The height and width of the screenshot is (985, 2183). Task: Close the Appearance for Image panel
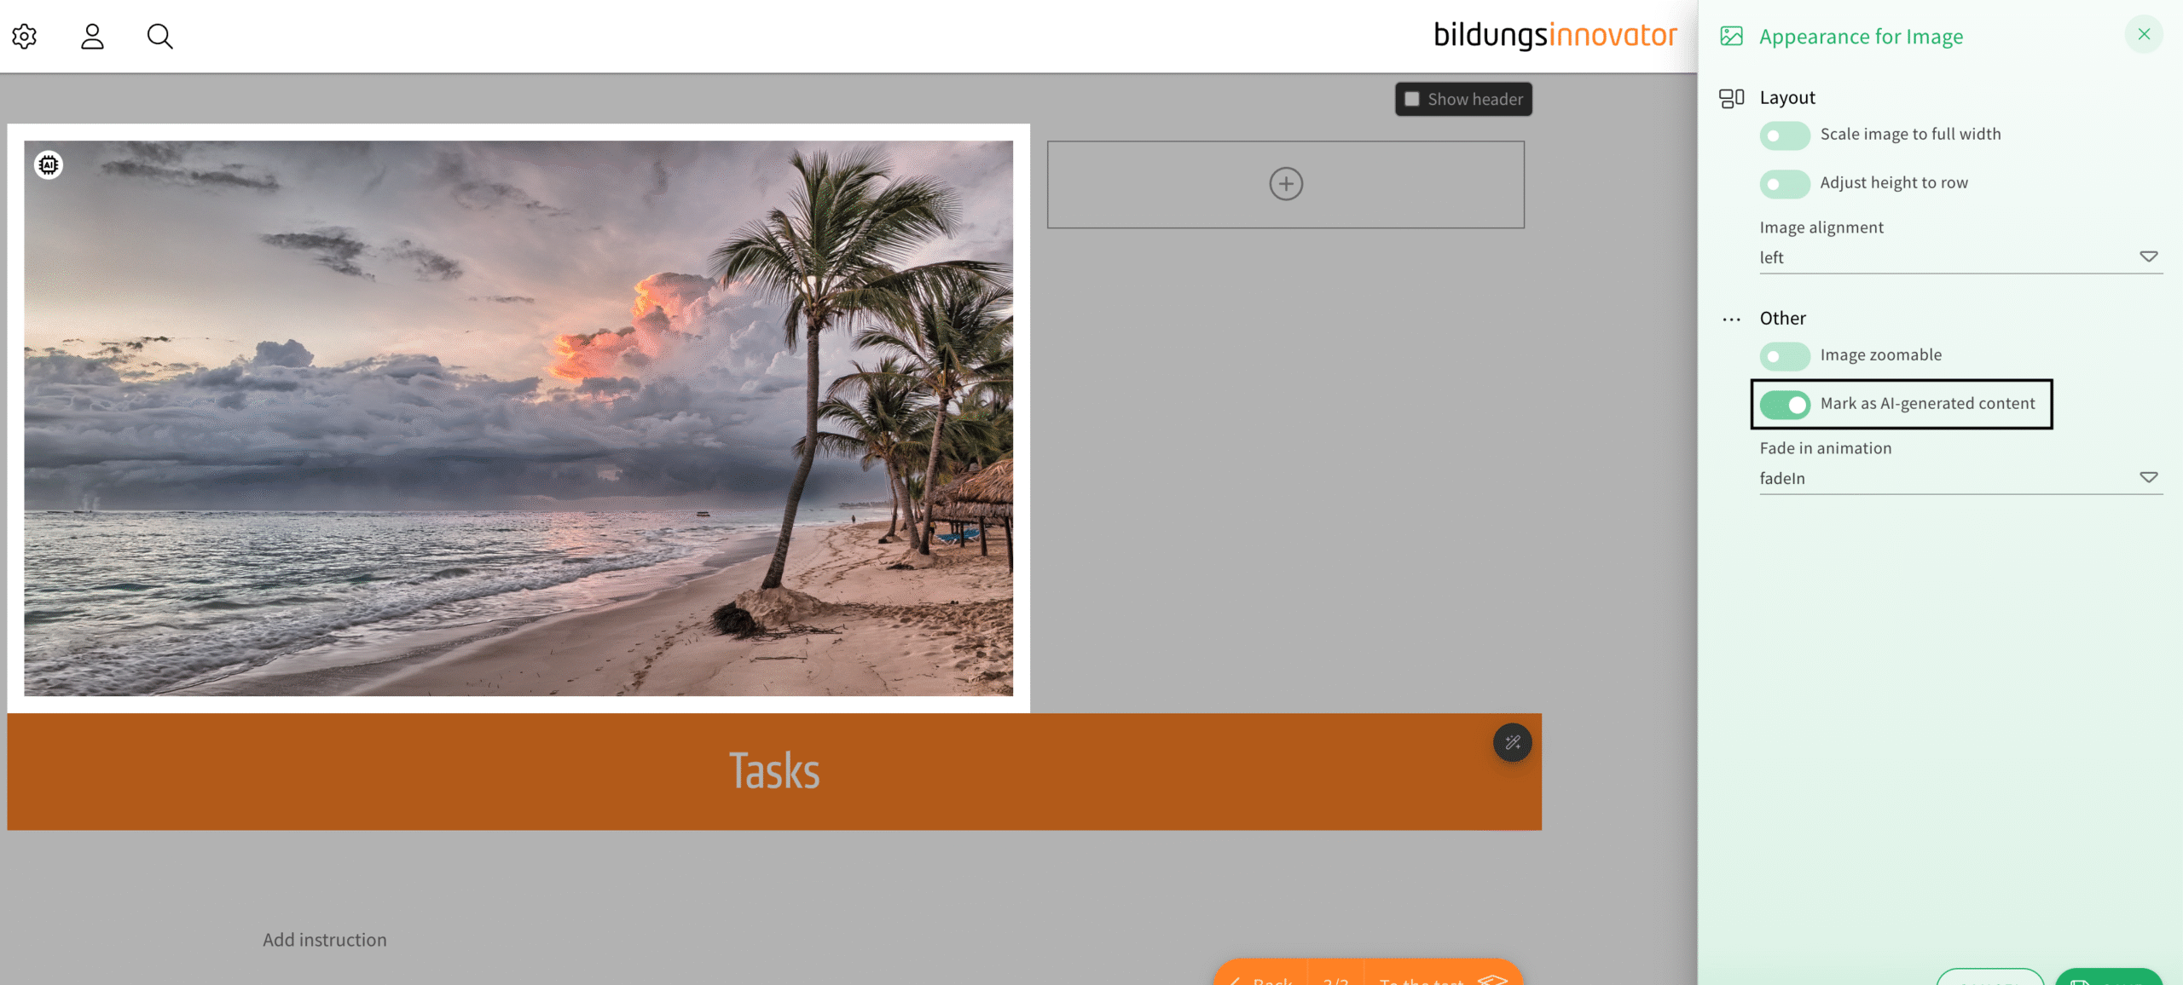[x=2144, y=35]
